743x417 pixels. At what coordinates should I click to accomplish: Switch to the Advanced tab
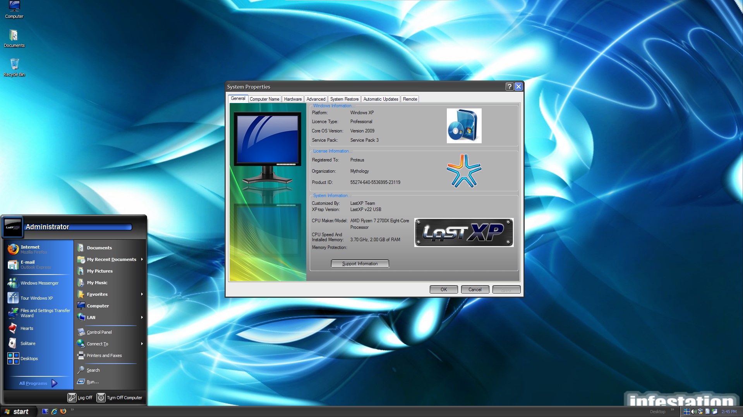[x=316, y=99]
